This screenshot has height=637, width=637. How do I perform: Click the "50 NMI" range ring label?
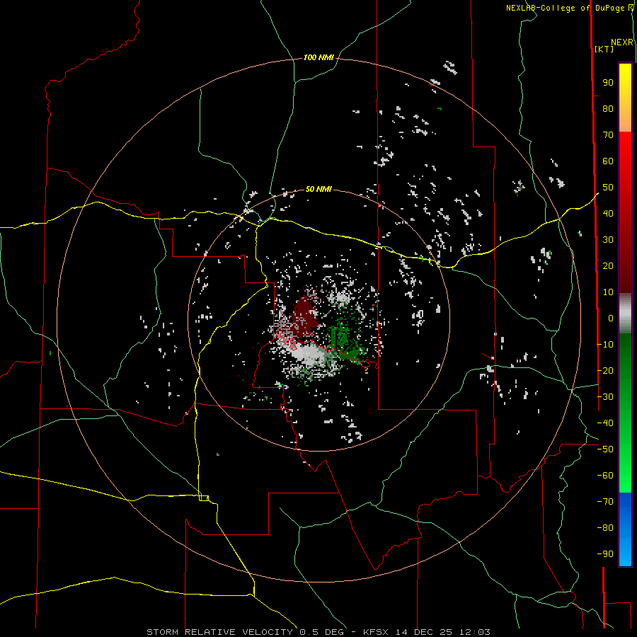(x=318, y=189)
